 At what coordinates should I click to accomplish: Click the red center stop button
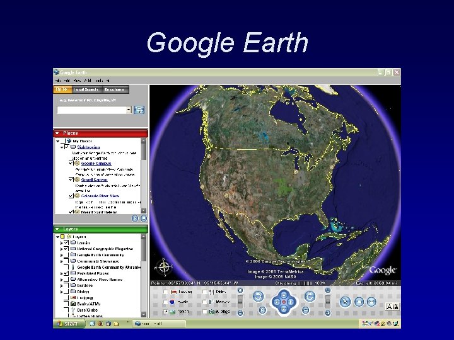tap(284, 302)
